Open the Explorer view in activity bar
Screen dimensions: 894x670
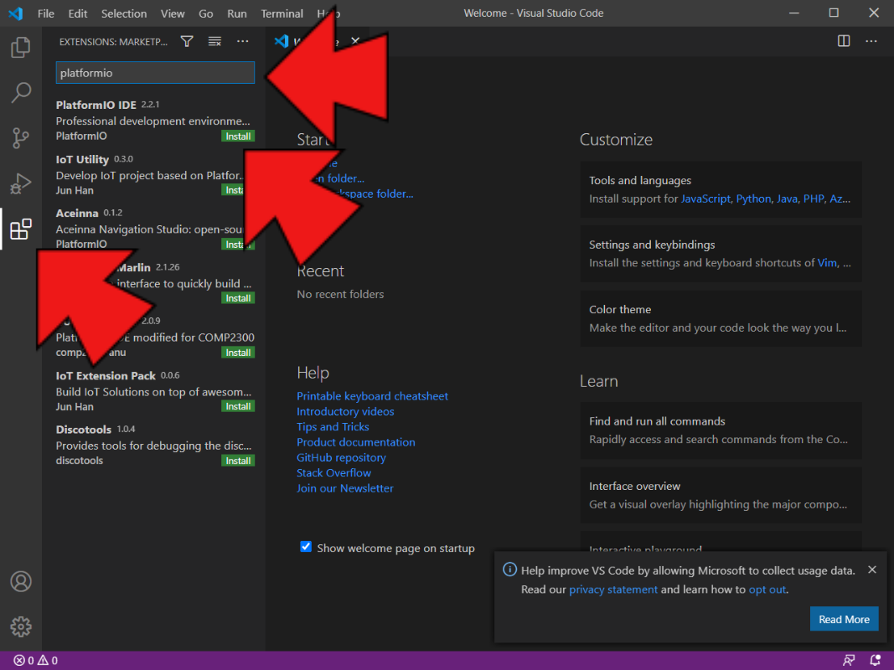21,48
